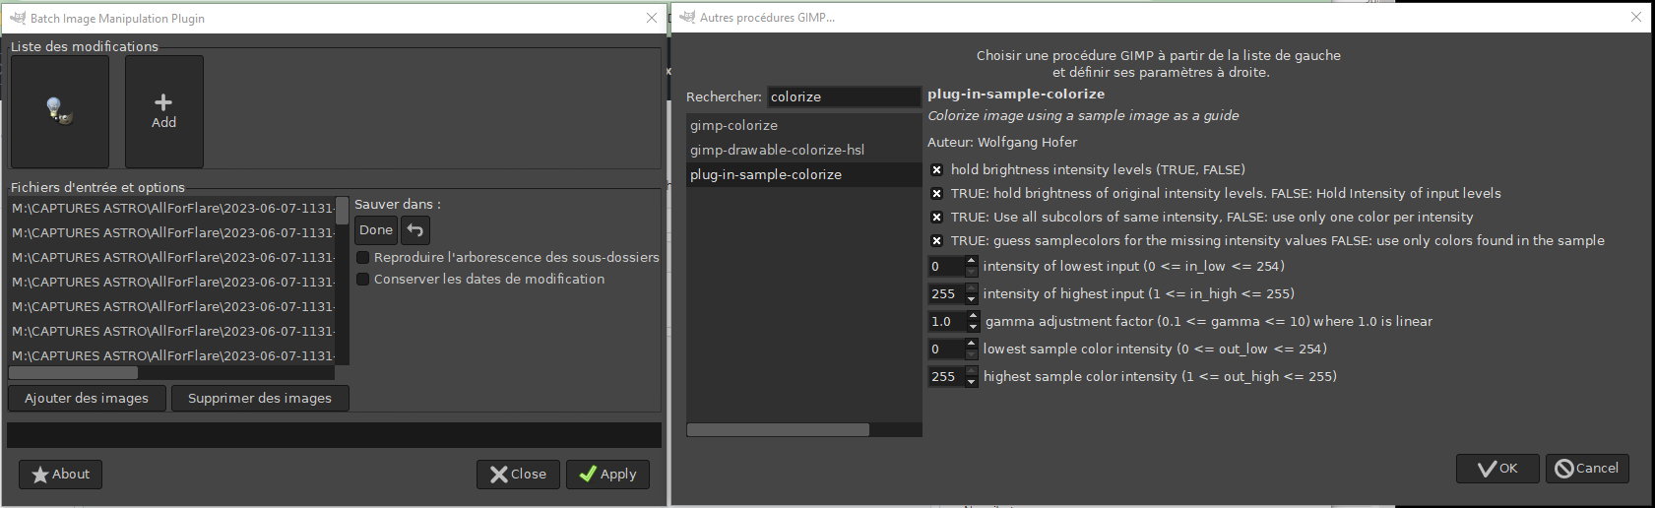Click the intensity of lowest input value field
The width and height of the screenshot is (1655, 508).
click(946, 266)
